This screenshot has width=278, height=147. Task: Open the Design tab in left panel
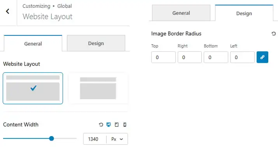pyautogui.click(x=96, y=43)
